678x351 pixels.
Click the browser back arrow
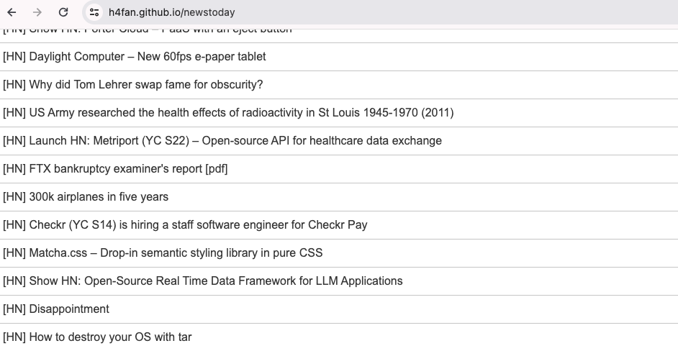click(x=12, y=12)
